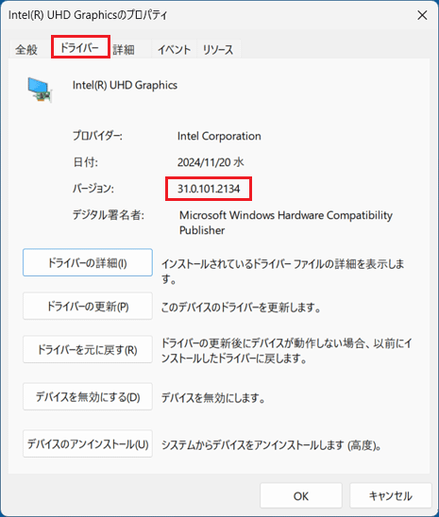The image size is (439, 517).
Task: Close the properties dialog with X
Action: (x=422, y=15)
